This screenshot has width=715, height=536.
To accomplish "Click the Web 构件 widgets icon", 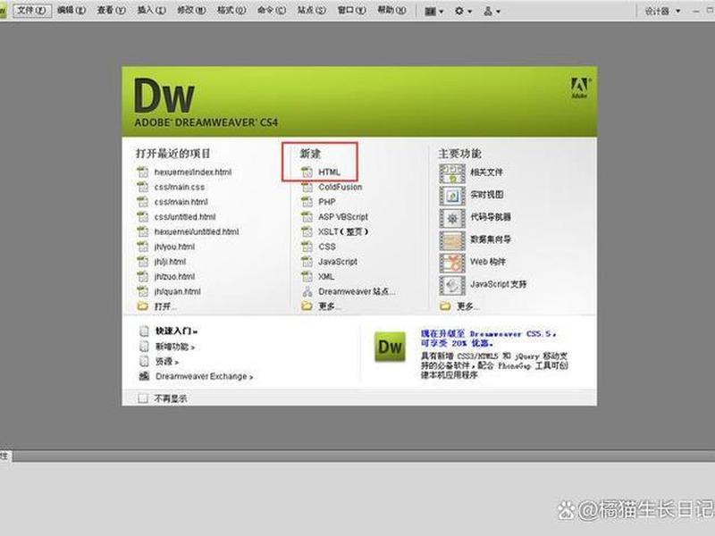I will coord(452,263).
